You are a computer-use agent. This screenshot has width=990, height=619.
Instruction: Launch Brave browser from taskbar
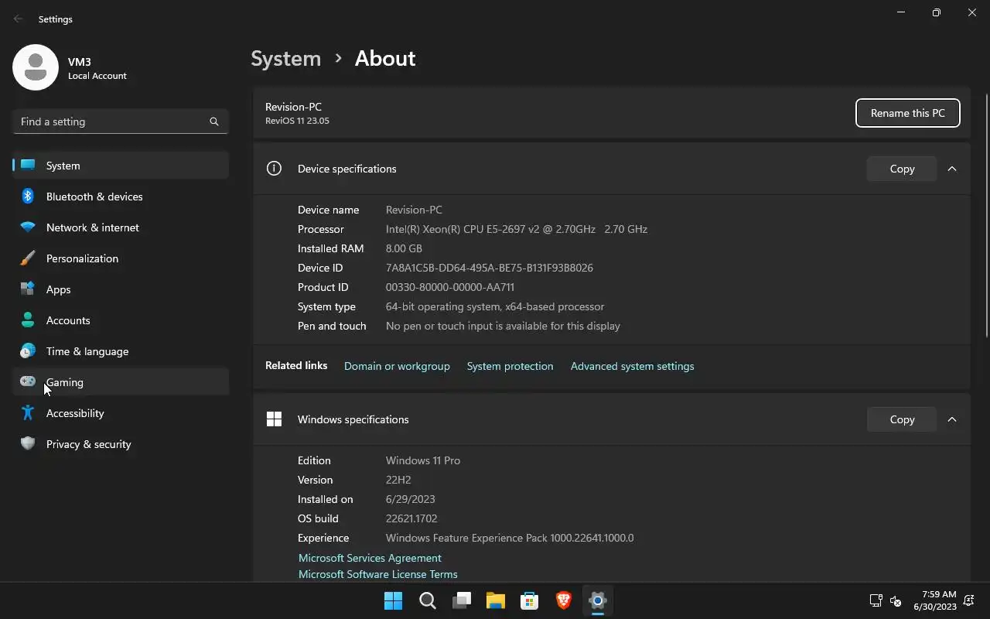click(x=564, y=600)
